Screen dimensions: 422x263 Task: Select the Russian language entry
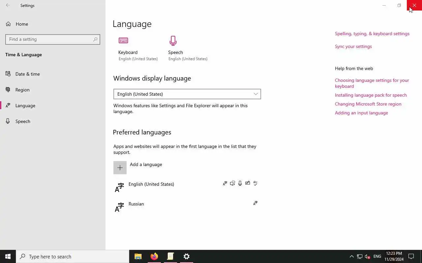click(x=187, y=207)
